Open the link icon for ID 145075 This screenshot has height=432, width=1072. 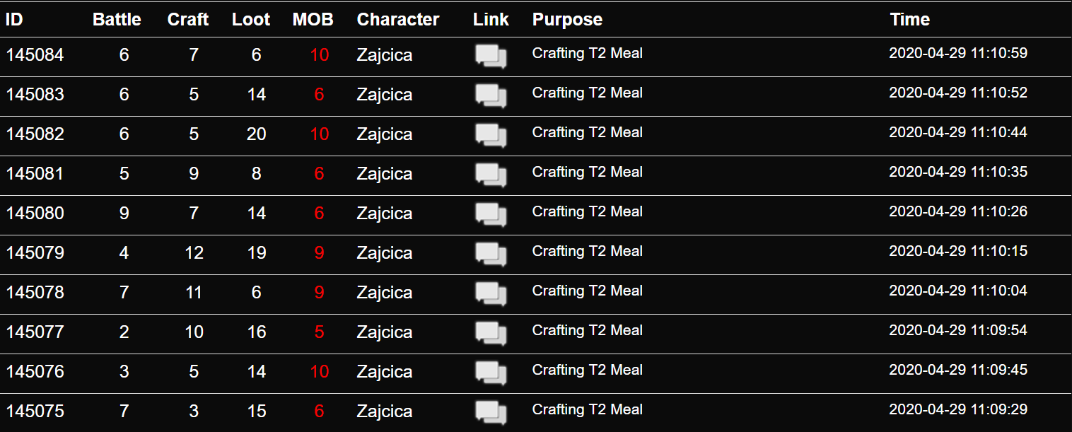coord(491,413)
